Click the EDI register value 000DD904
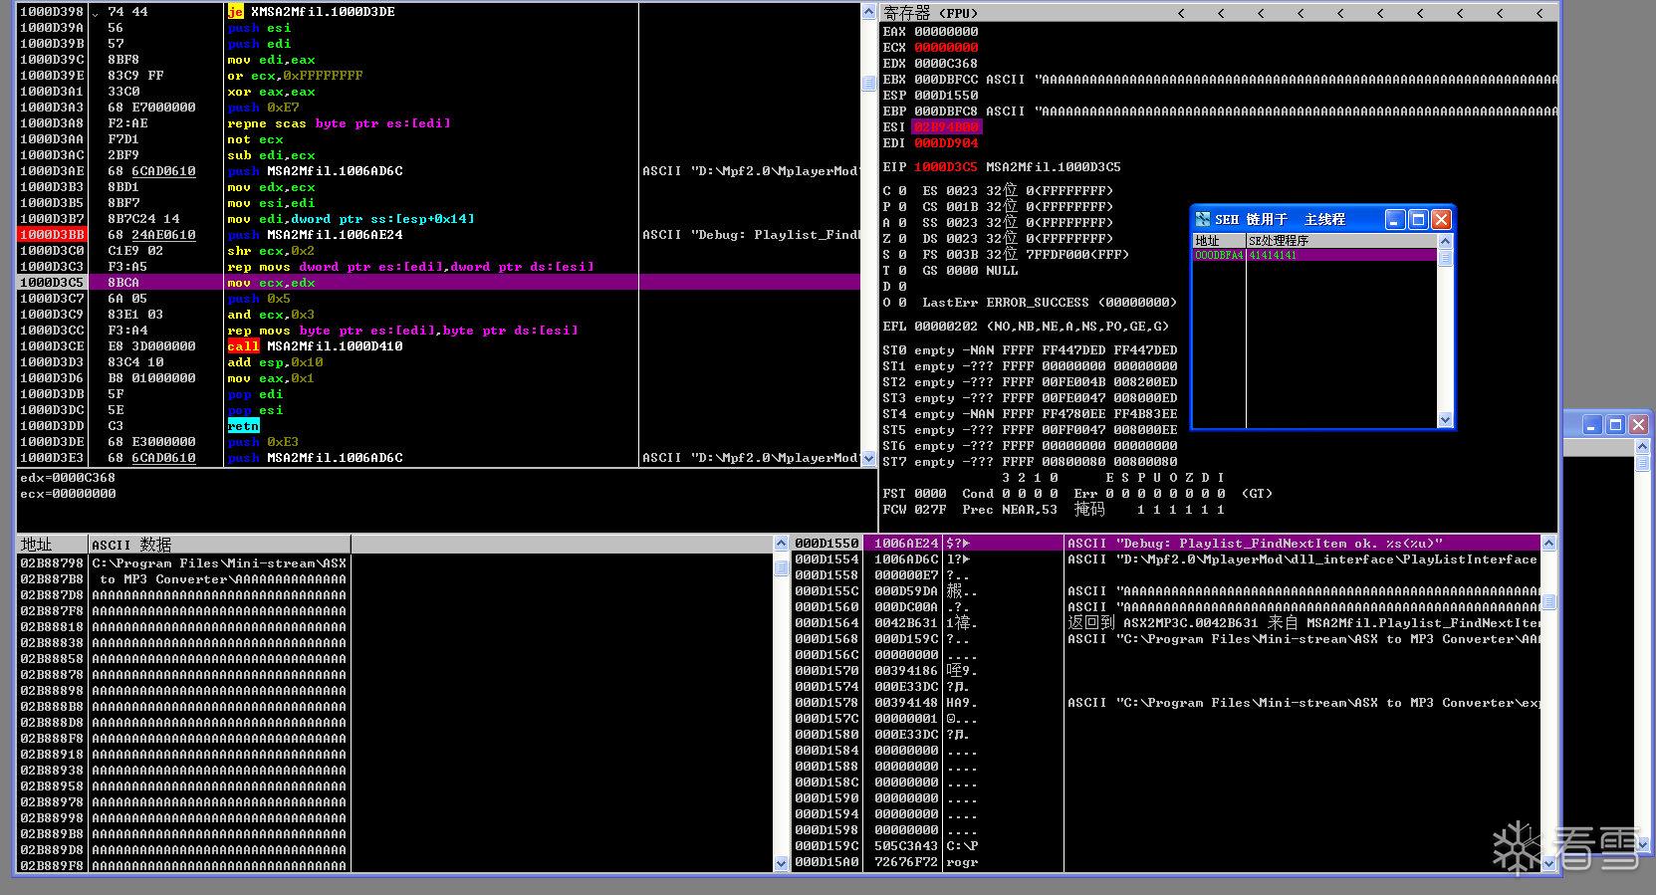Viewport: 1656px width, 895px height. pyautogui.click(x=946, y=143)
